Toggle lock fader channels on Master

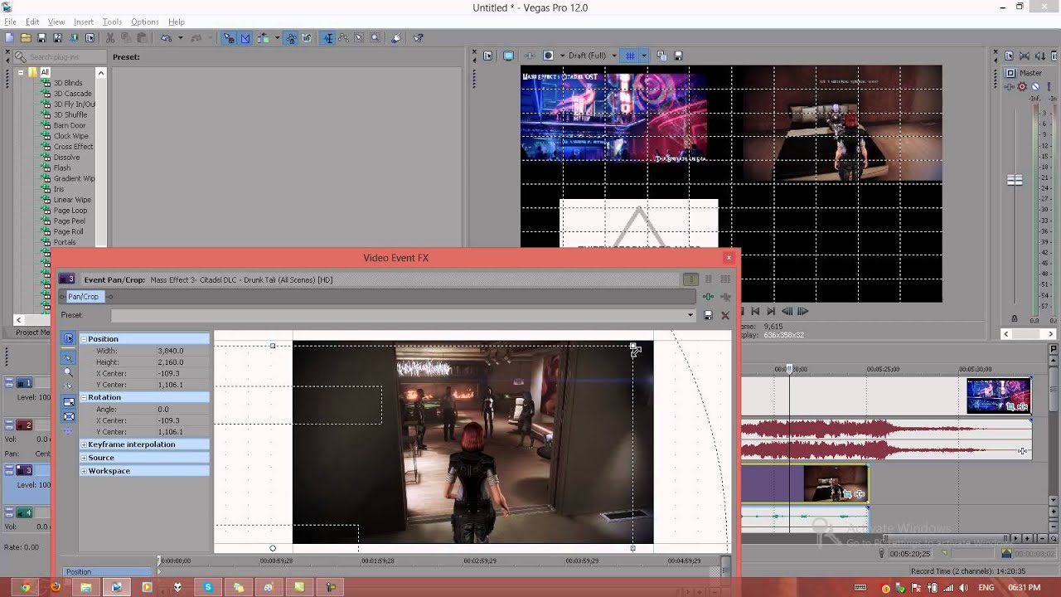[1015, 318]
